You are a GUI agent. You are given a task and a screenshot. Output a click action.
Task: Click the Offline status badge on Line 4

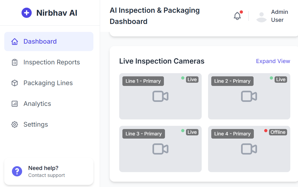278,132
